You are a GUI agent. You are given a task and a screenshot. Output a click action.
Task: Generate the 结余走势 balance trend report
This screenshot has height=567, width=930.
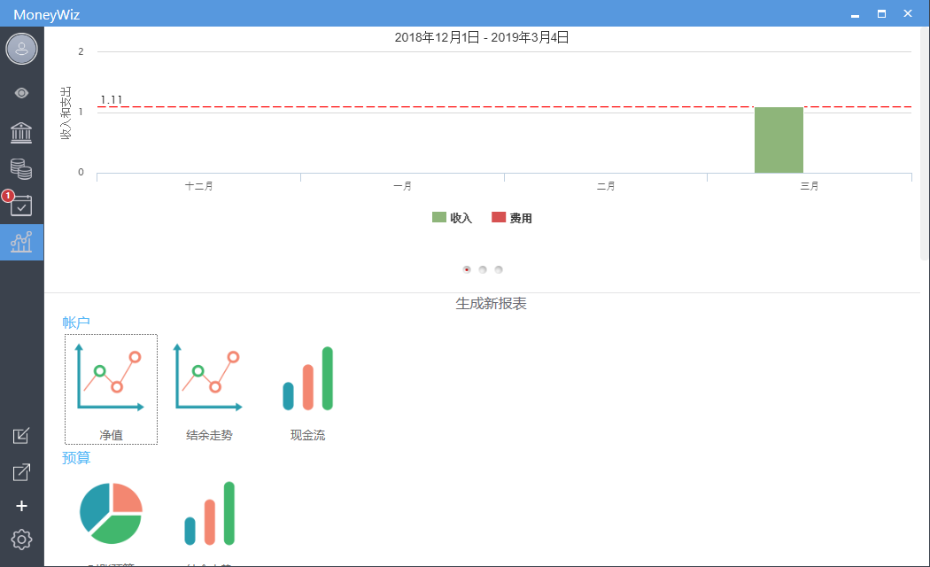coord(209,389)
